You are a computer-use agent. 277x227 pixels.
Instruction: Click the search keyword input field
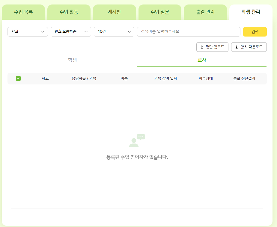(x=189, y=31)
